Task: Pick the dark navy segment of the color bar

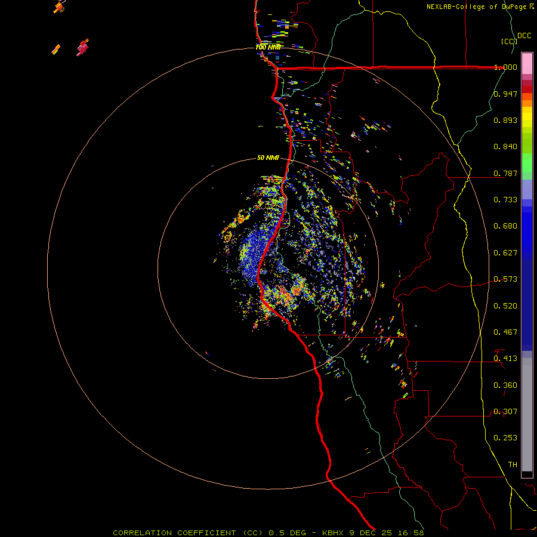Action: pyautogui.click(x=527, y=305)
